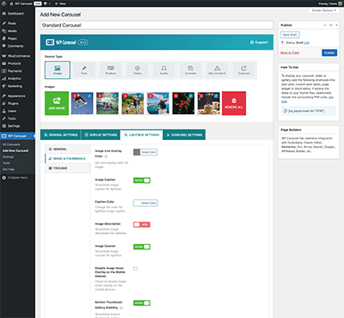Select the Mix-Content source type
This screenshot has height=318, width=344.
pyautogui.click(x=218, y=70)
